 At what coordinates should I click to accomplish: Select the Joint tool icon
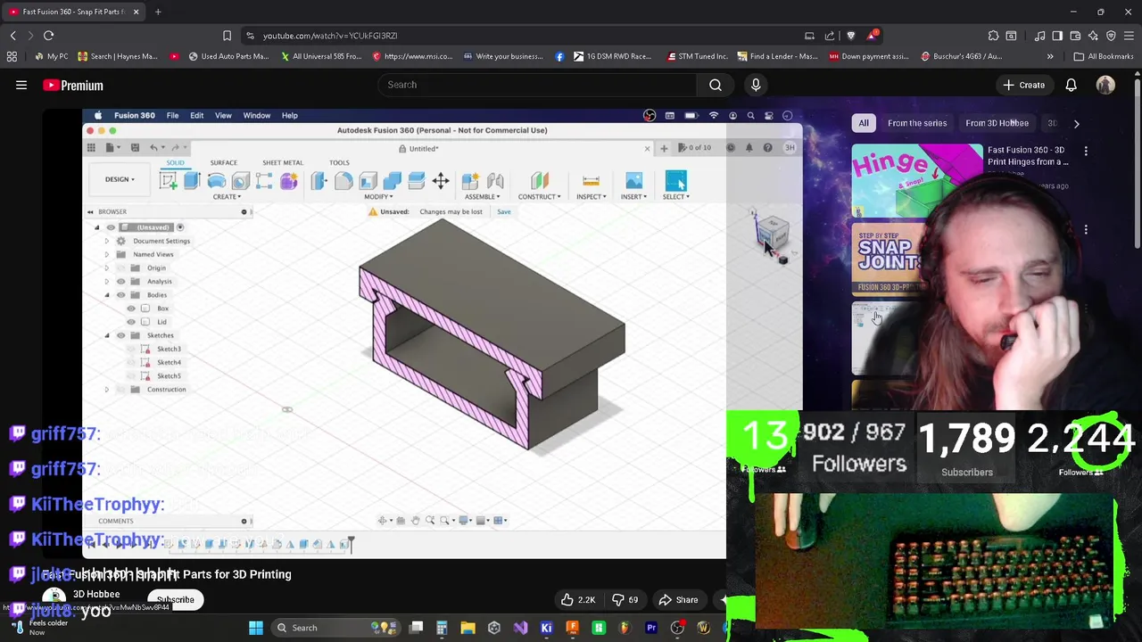click(495, 181)
